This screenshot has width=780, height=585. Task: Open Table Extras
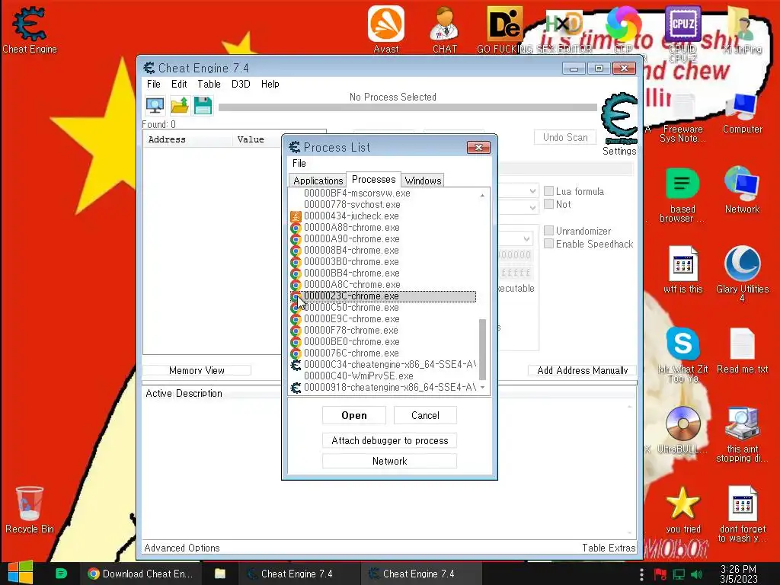pos(609,548)
